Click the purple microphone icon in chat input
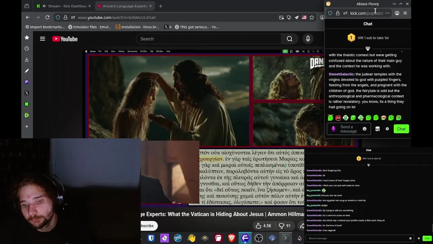 coord(333,129)
